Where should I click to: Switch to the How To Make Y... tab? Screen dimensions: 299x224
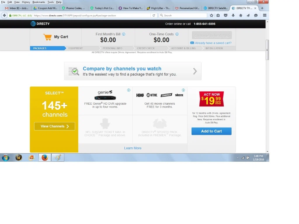point(131,8)
